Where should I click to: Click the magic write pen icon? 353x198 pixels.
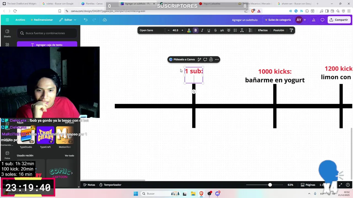tap(199, 59)
